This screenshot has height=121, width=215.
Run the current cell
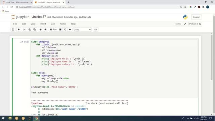tap(53, 30)
